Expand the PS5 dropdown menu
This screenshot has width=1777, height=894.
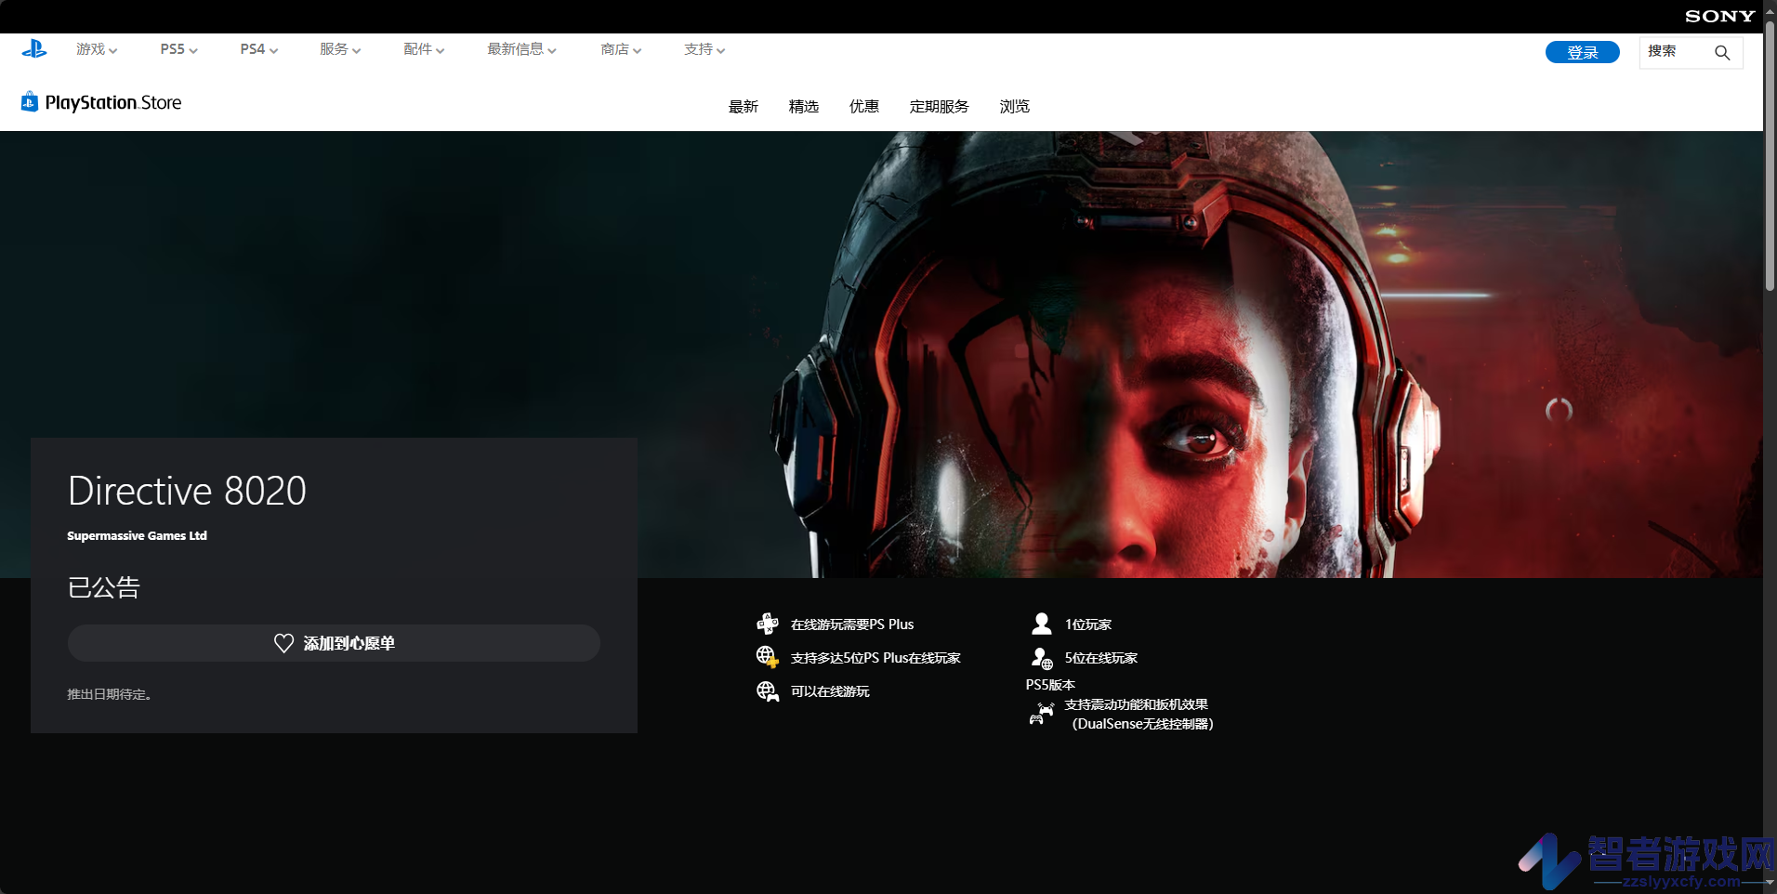click(178, 49)
